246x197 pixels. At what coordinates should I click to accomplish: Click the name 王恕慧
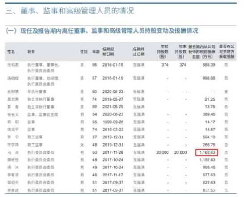tap(13, 92)
